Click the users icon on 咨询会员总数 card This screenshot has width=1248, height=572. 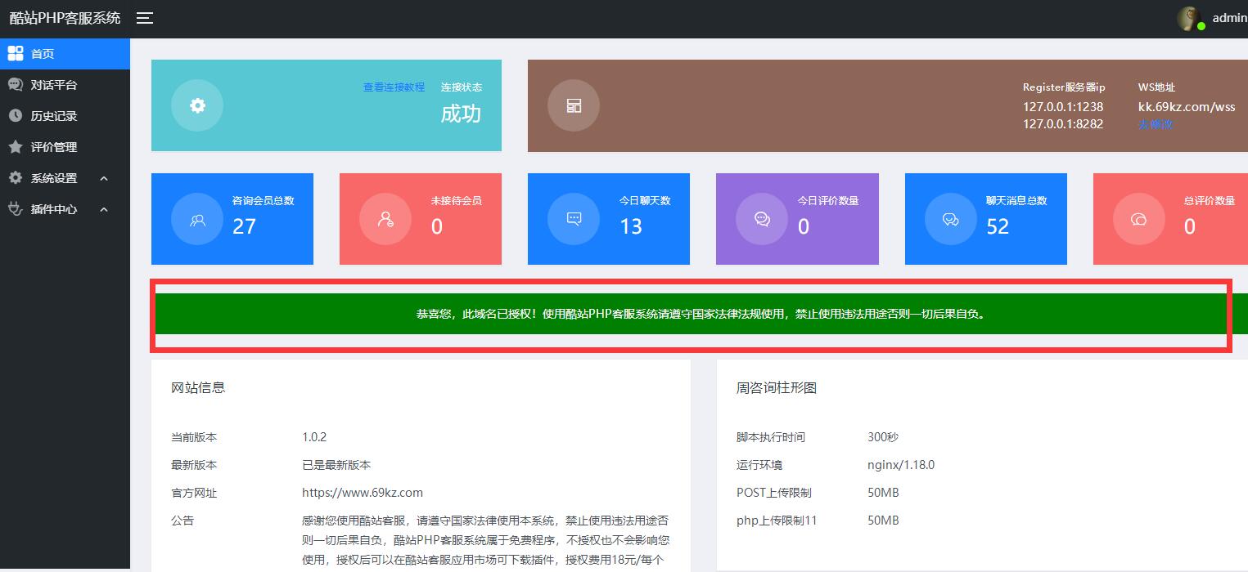pyautogui.click(x=197, y=219)
